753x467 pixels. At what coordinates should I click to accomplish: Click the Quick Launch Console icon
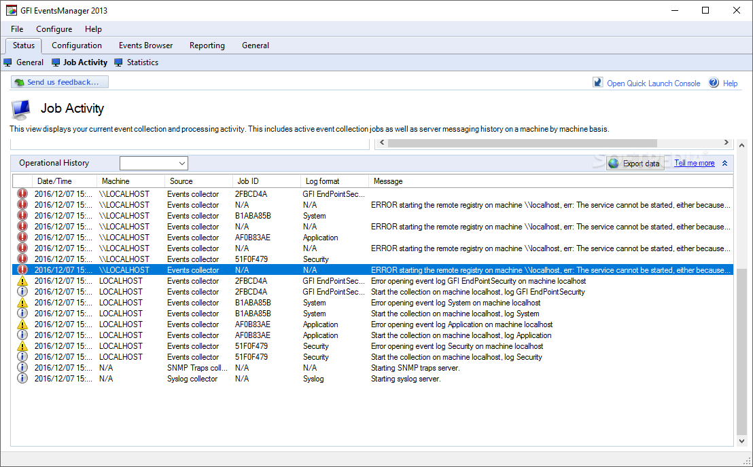pos(597,82)
